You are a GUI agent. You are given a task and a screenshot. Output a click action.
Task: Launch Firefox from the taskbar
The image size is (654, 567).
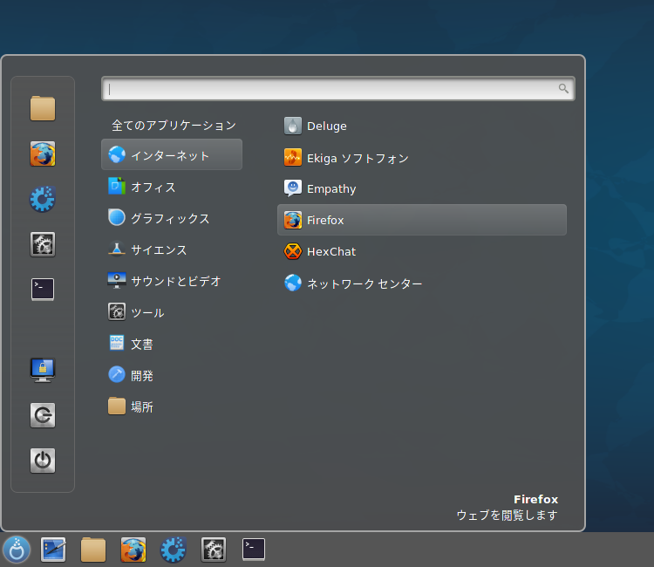tap(133, 550)
